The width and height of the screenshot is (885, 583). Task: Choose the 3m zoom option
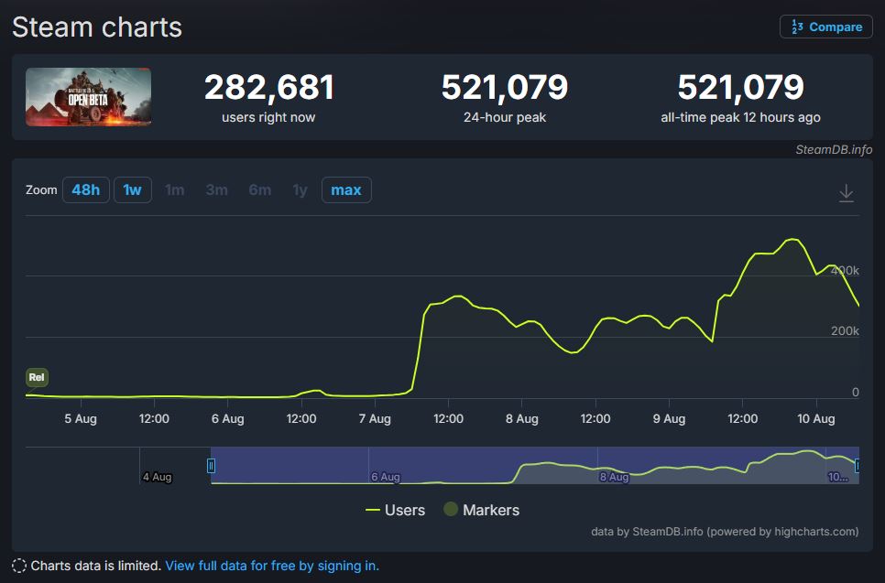(x=216, y=190)
